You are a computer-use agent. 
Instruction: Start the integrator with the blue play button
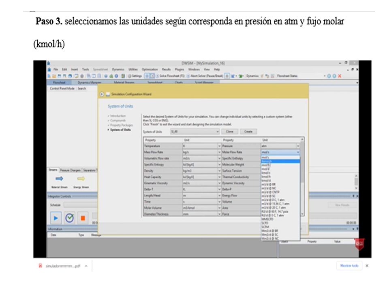click(56, 218)
